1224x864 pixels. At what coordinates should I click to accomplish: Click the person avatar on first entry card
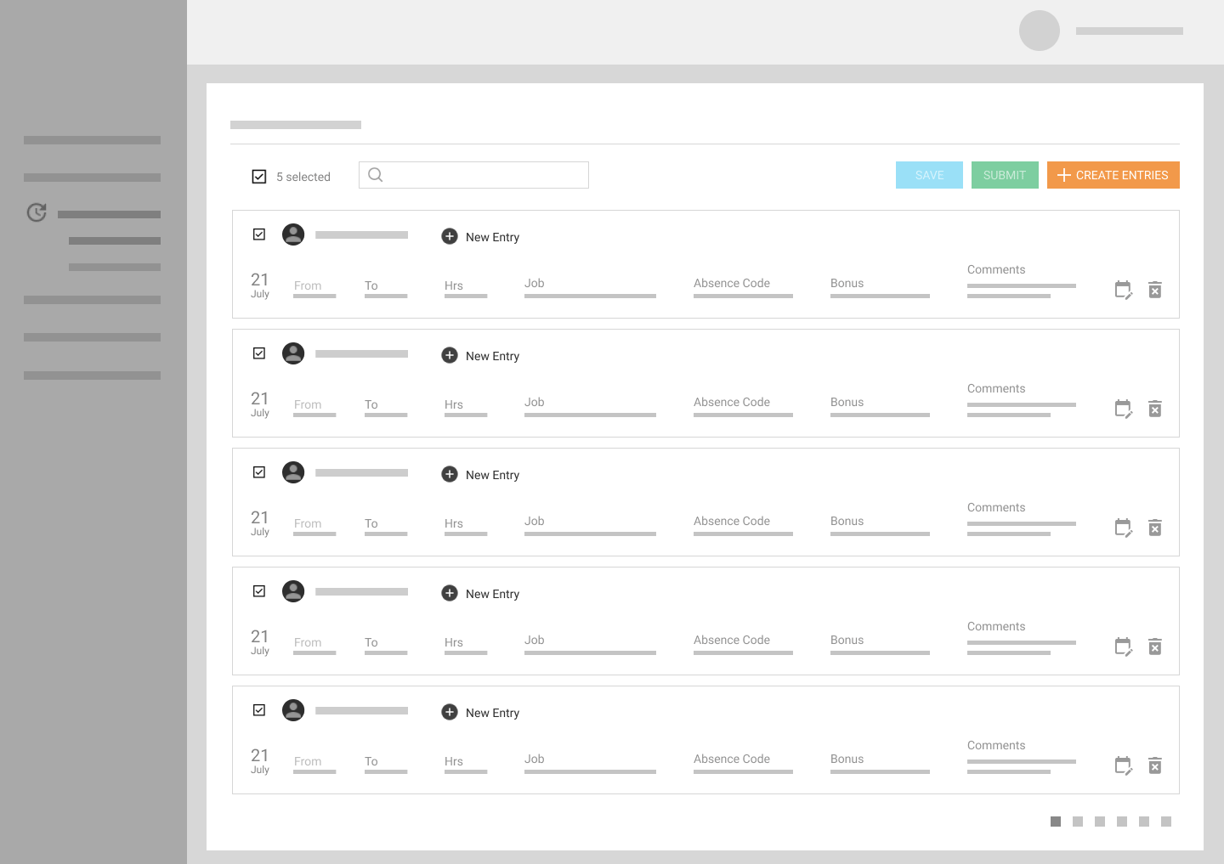[x=293, y=234]
